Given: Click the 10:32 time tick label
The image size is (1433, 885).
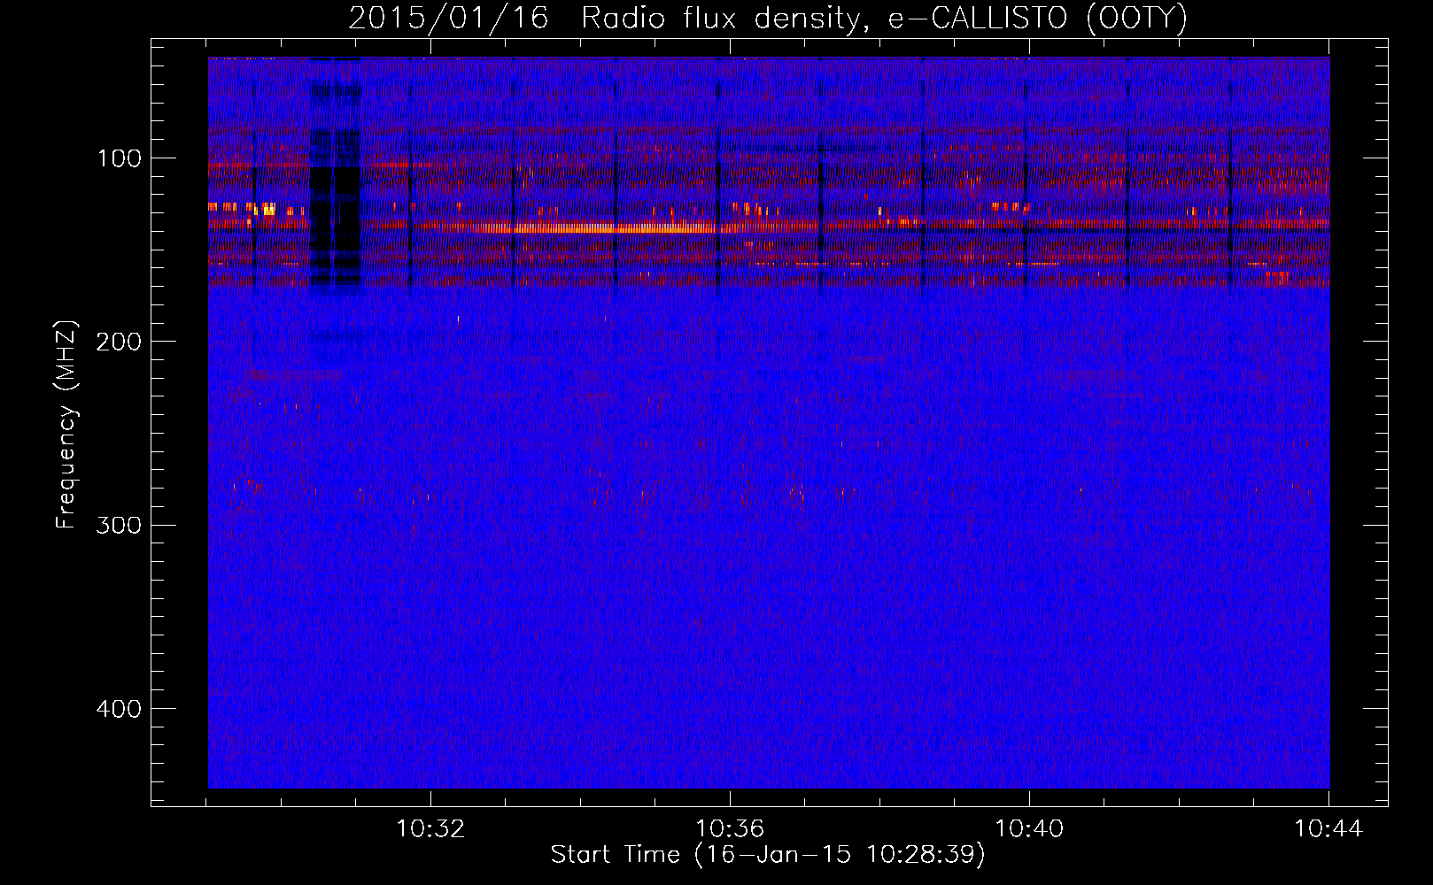Looking at the screenshot, I should click(430, 829).
